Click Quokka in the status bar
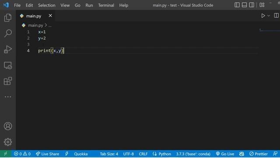This screenshot has height=158, width=280. (x=80, y=154)
